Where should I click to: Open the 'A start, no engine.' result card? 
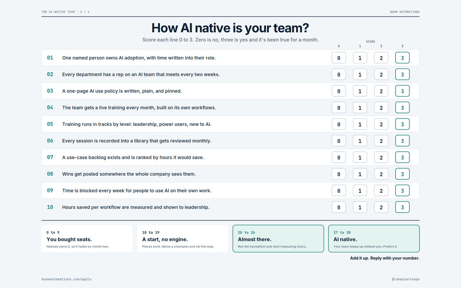tap(182, 239)
